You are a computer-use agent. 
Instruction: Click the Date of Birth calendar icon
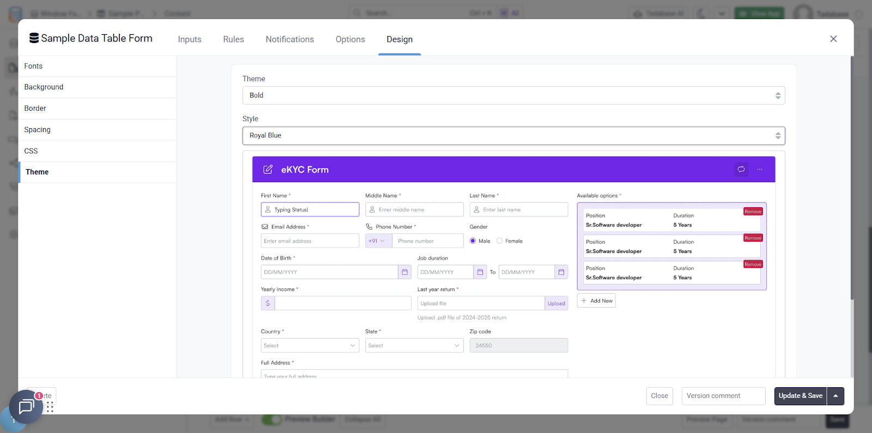coord(404,272)
